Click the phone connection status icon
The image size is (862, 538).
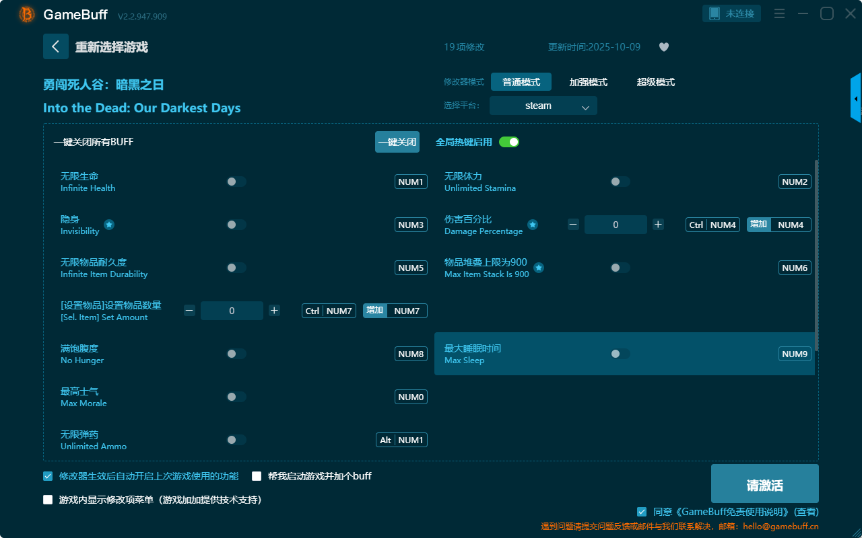point(715,13)
